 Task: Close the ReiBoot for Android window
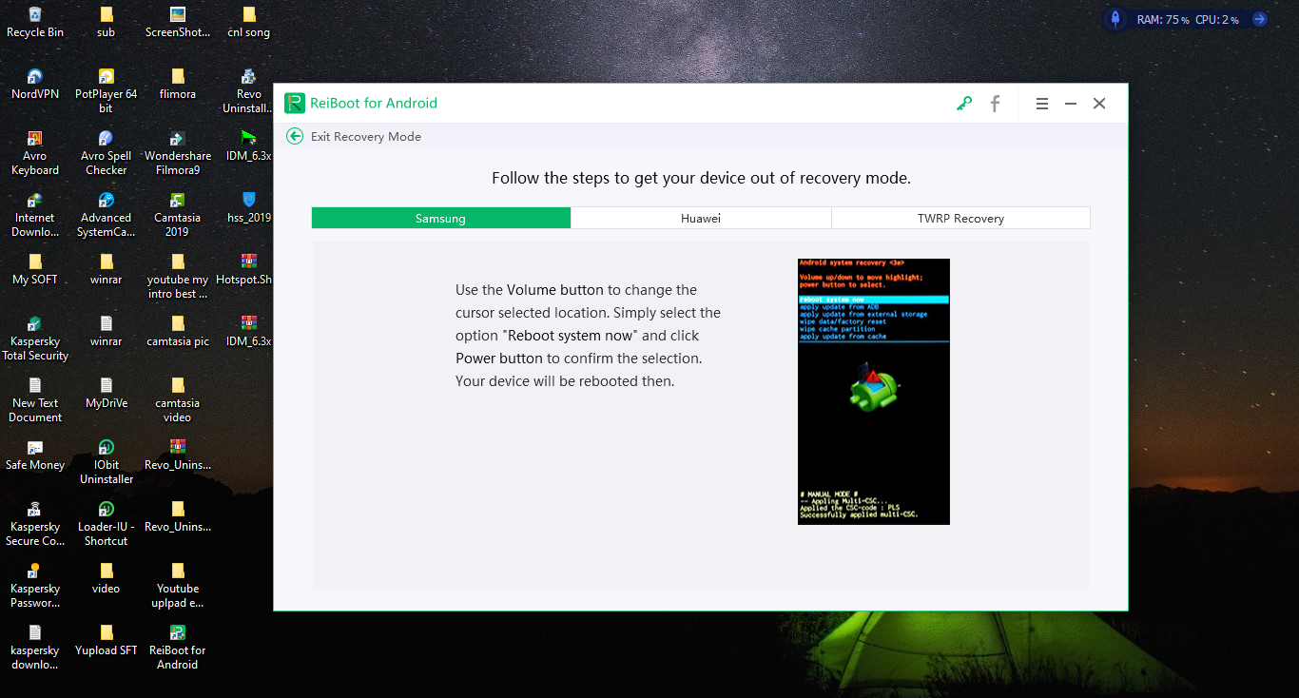click(1099, 104)
